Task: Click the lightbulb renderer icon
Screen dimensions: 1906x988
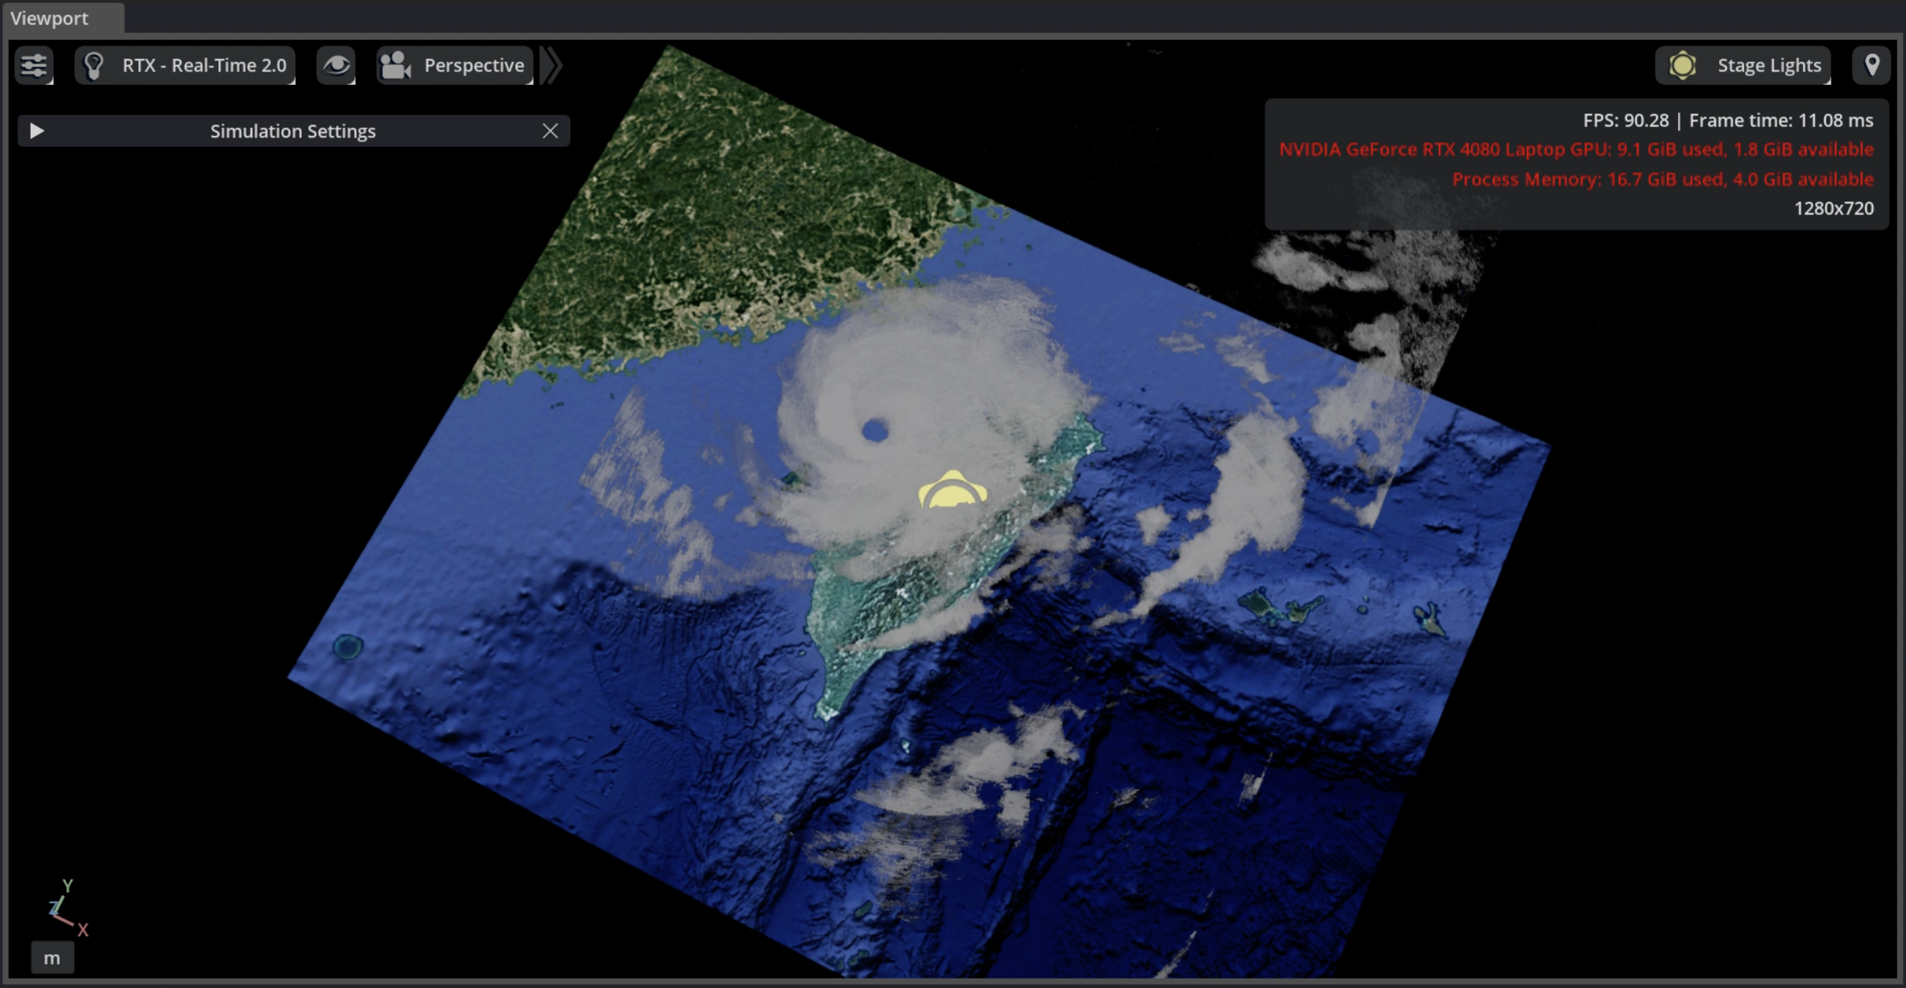Action: pyautogui.click(x=94, y=65)
